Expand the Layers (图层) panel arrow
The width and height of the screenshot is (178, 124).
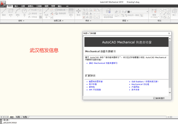tap(128, 21)
